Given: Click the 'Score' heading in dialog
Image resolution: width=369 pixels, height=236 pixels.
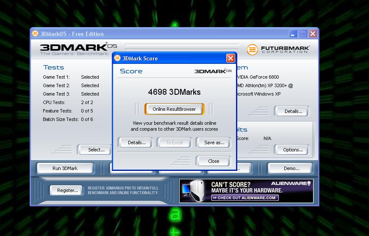Looking at the screenshot, I should [131, 71].
